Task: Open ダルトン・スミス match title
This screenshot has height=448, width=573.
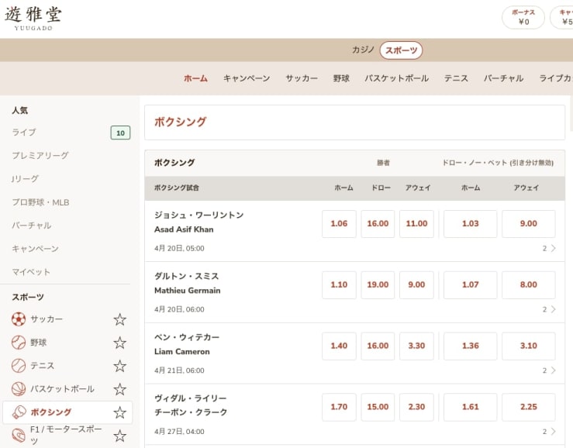Action: pyautogui.click(x=187, y=276)
